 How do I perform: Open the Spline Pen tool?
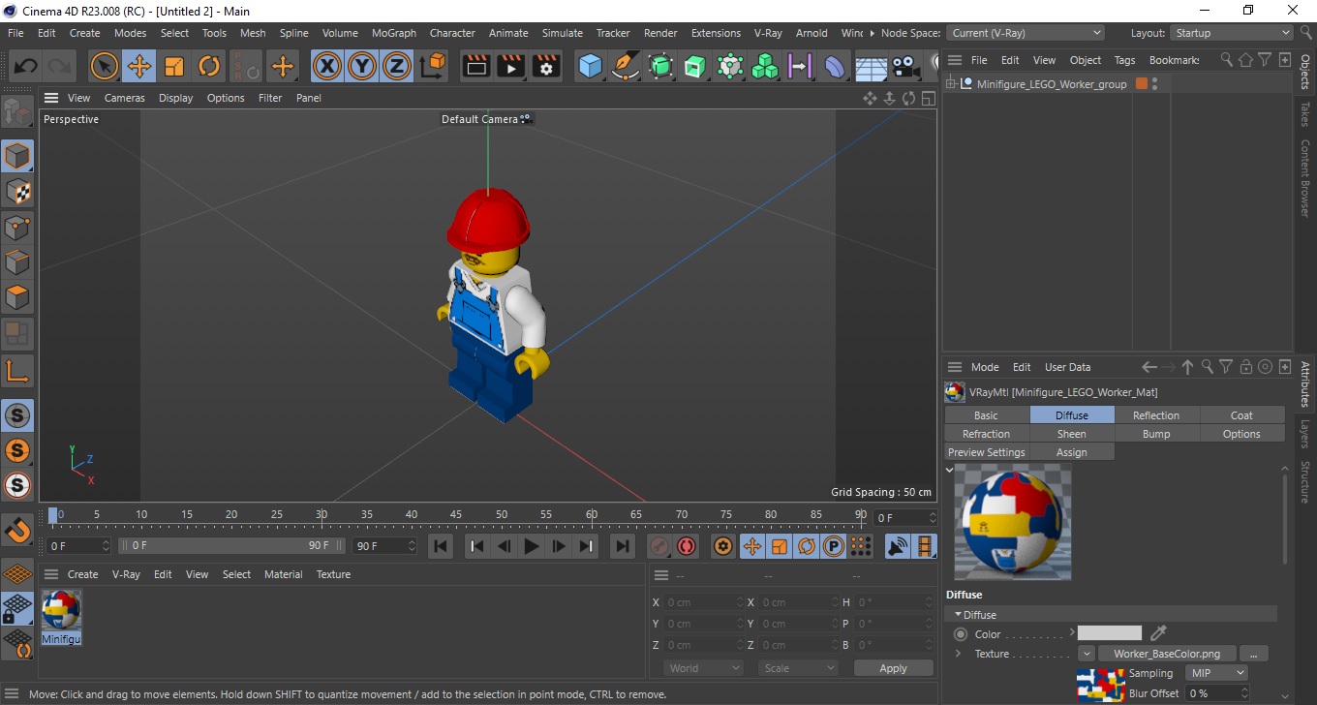[626, 66]
